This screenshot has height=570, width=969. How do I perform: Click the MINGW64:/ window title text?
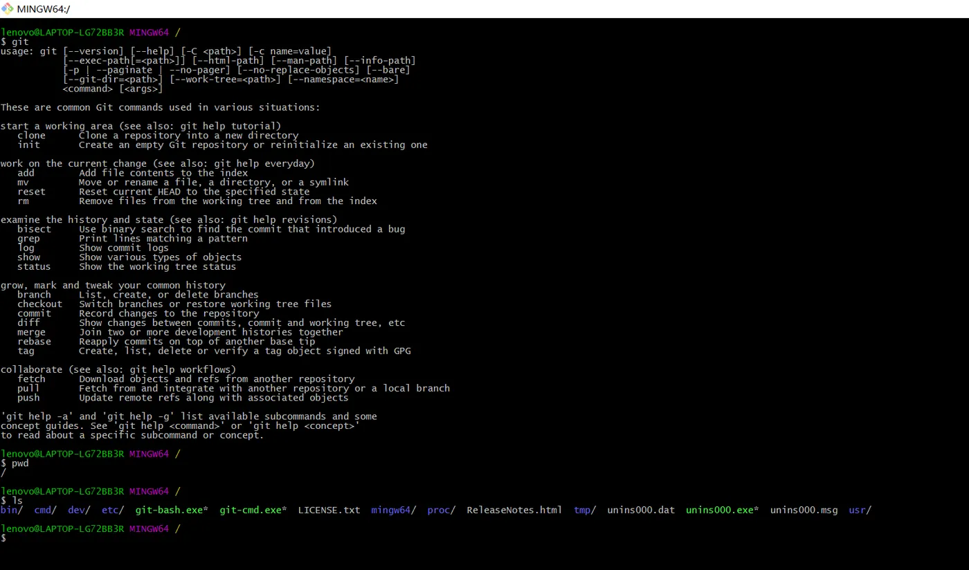[44, 9]
